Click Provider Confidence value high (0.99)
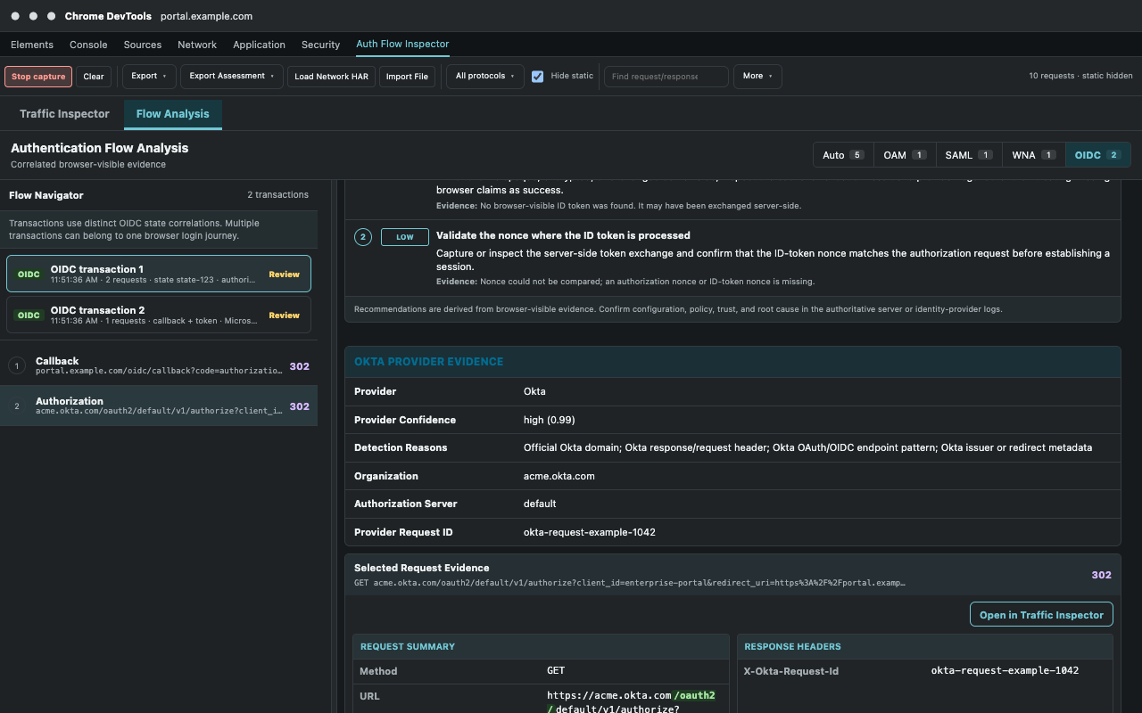This screenshot has height=713, width=1142. coord(550,420)
